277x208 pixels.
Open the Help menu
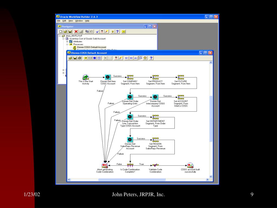(x=87, y=21)
